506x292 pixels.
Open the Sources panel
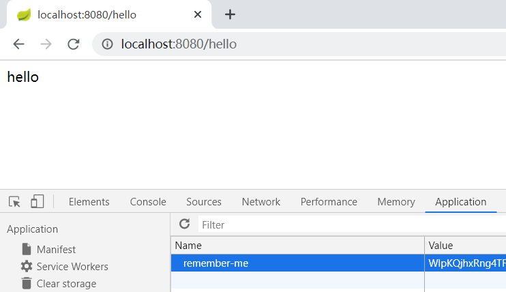pos(204,202)
